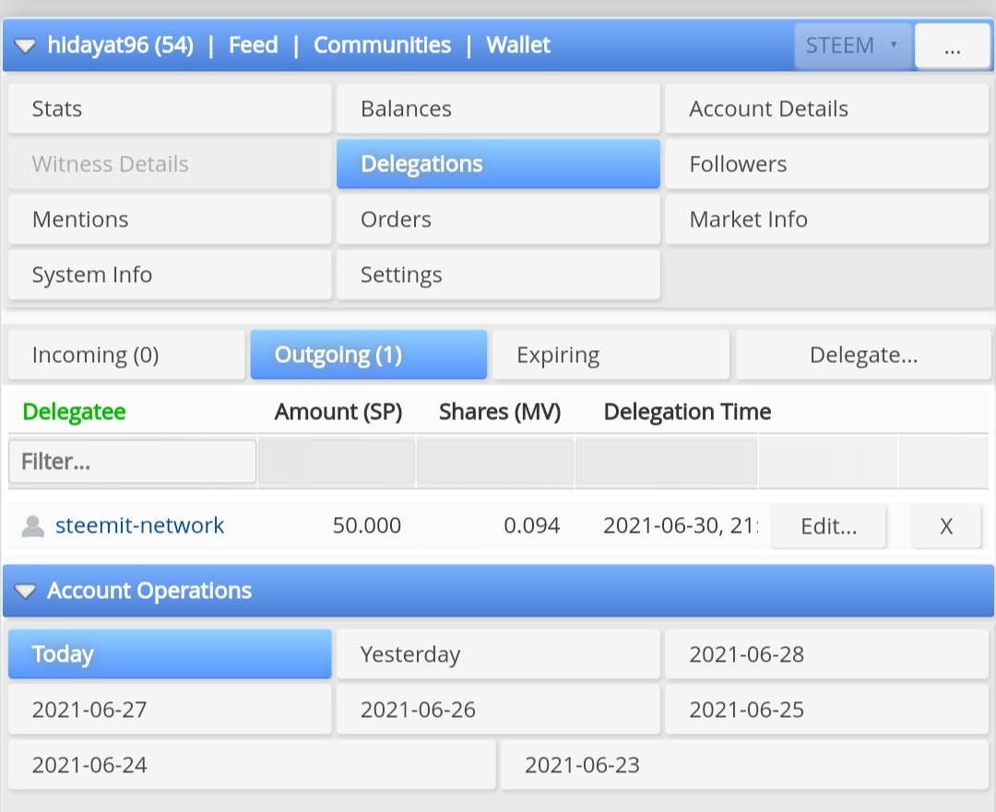
Task: Click the steemit-network avatar icon
Action: coord(33,525)
